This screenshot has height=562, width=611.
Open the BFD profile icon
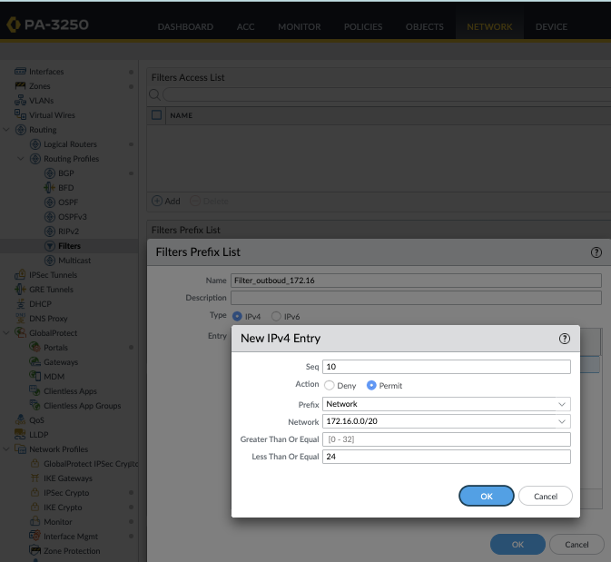(50, 187)
